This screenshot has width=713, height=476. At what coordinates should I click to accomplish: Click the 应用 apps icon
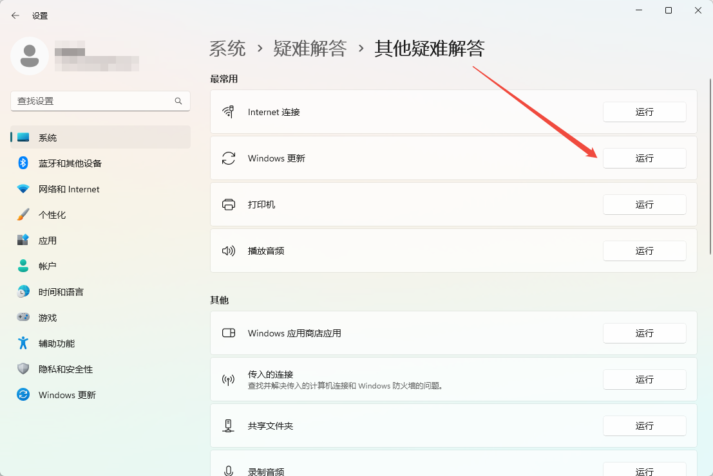(x=23, y=240)
